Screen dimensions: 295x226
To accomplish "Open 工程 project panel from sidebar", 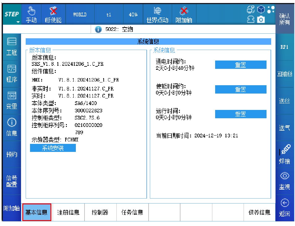I will tap(11, 46).
